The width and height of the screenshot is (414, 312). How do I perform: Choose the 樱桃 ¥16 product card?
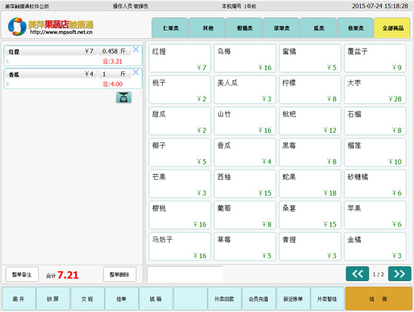pyautogui.click(x=180, y=216)
